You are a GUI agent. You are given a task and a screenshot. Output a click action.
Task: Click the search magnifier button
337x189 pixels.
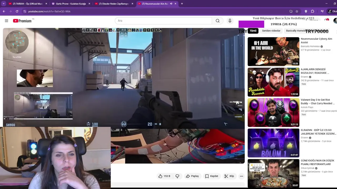tap(217, 21)
